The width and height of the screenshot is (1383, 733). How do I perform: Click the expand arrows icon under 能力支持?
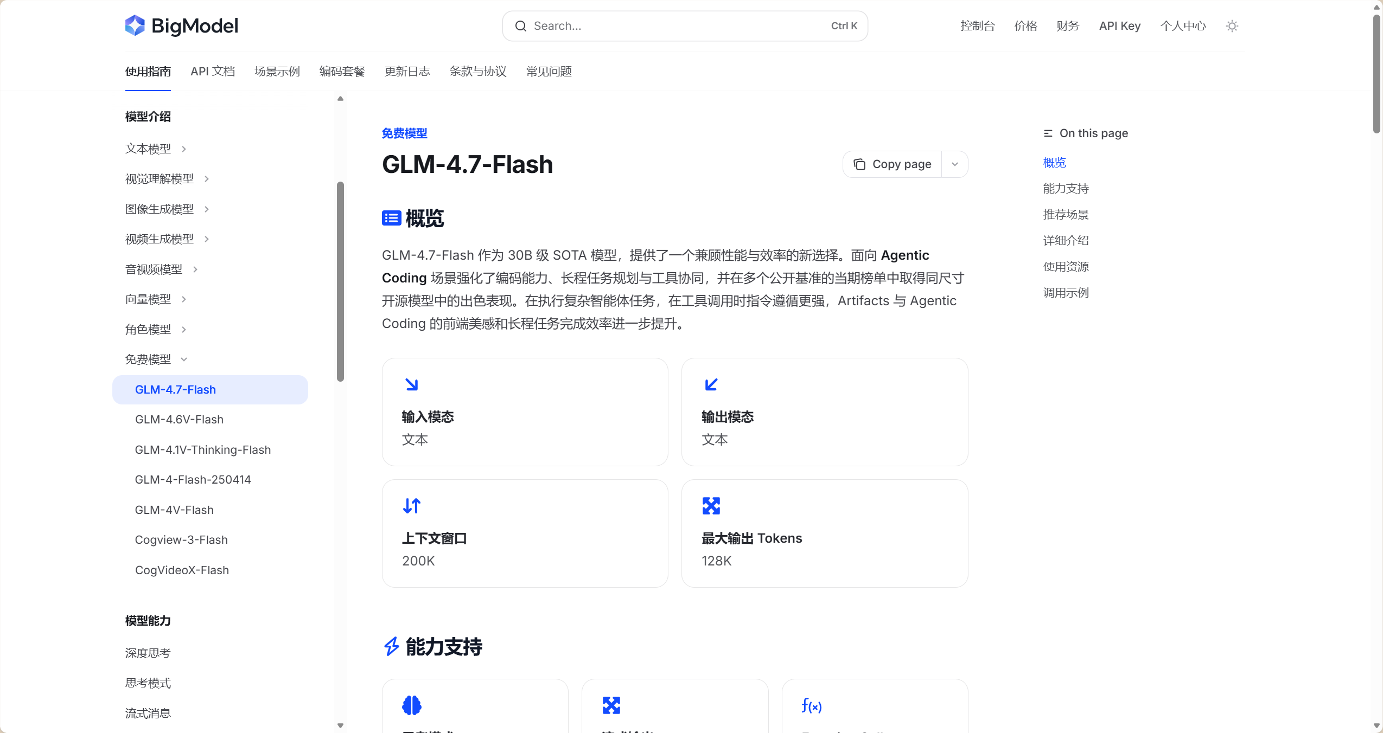pyautogui.click(x=611, y=705)
